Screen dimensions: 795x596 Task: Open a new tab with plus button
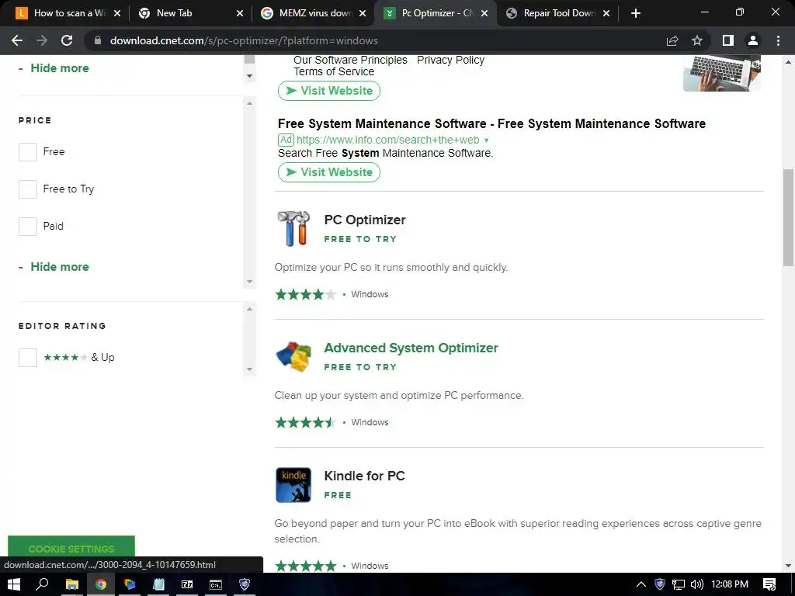636,14
